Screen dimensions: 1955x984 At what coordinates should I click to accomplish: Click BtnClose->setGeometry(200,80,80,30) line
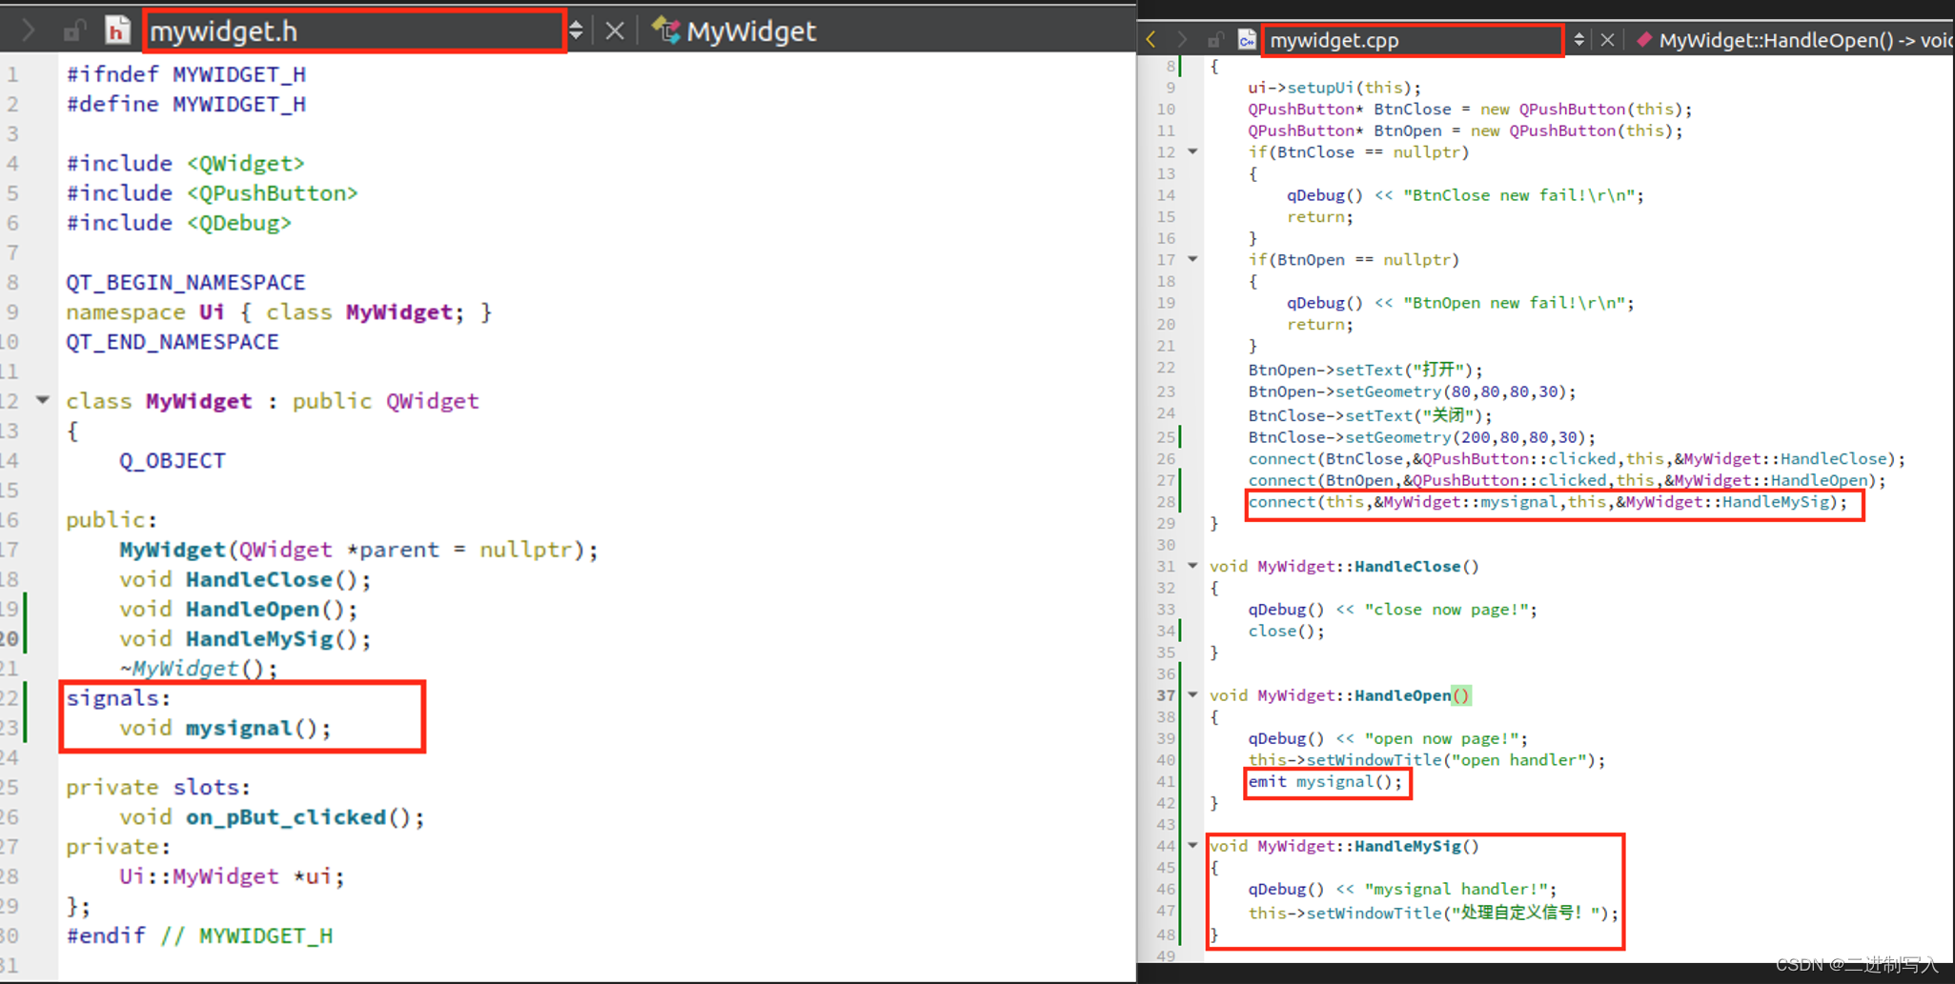(1422, 437)
